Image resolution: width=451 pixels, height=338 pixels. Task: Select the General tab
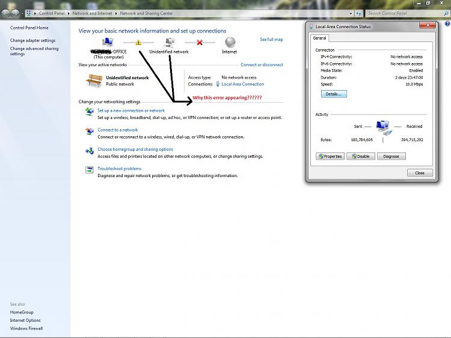(319, 38)
